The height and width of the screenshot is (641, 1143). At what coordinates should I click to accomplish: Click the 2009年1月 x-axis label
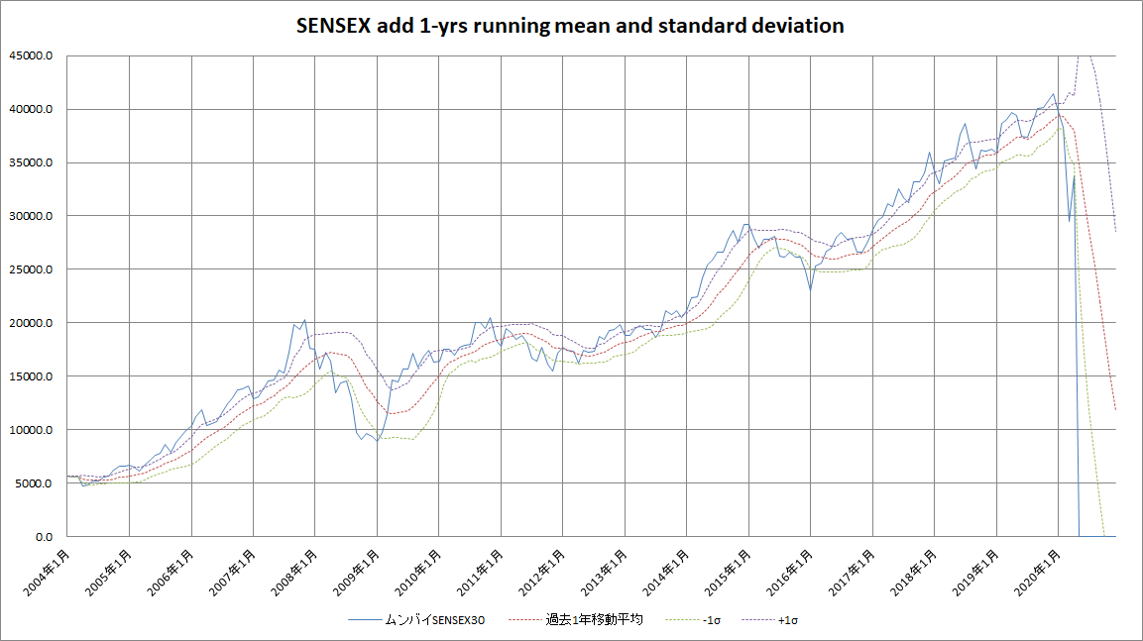[x=357, y=574]
